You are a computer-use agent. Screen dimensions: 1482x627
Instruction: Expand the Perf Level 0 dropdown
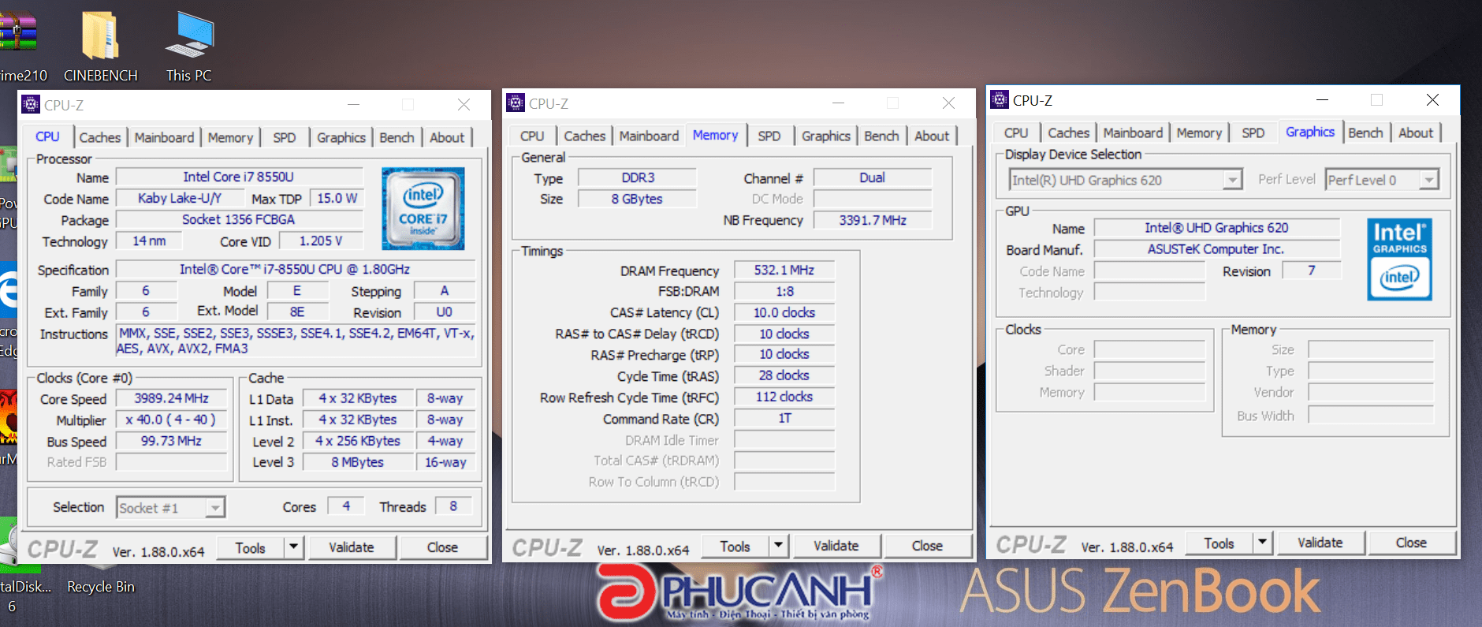pyautogui.click(x=1428, y=180)
